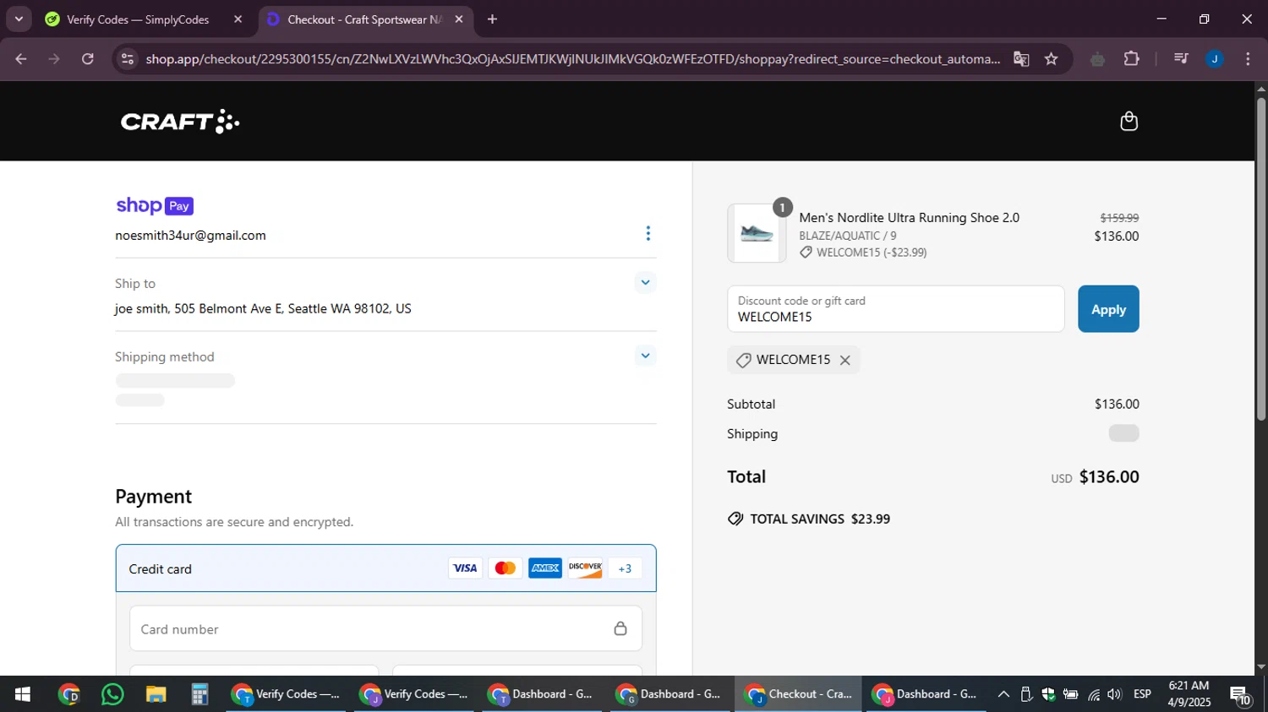
Task: Open Calculator from taskbar
Action: click(x=199, y=694)
